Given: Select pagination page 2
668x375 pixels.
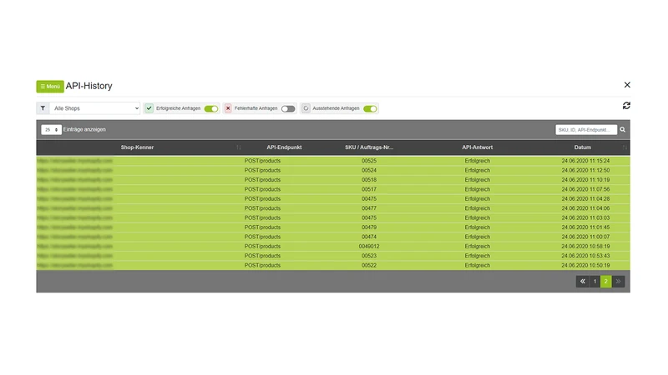Looking at the screenshot, I should pyautogui.click(x=606, y=282).
